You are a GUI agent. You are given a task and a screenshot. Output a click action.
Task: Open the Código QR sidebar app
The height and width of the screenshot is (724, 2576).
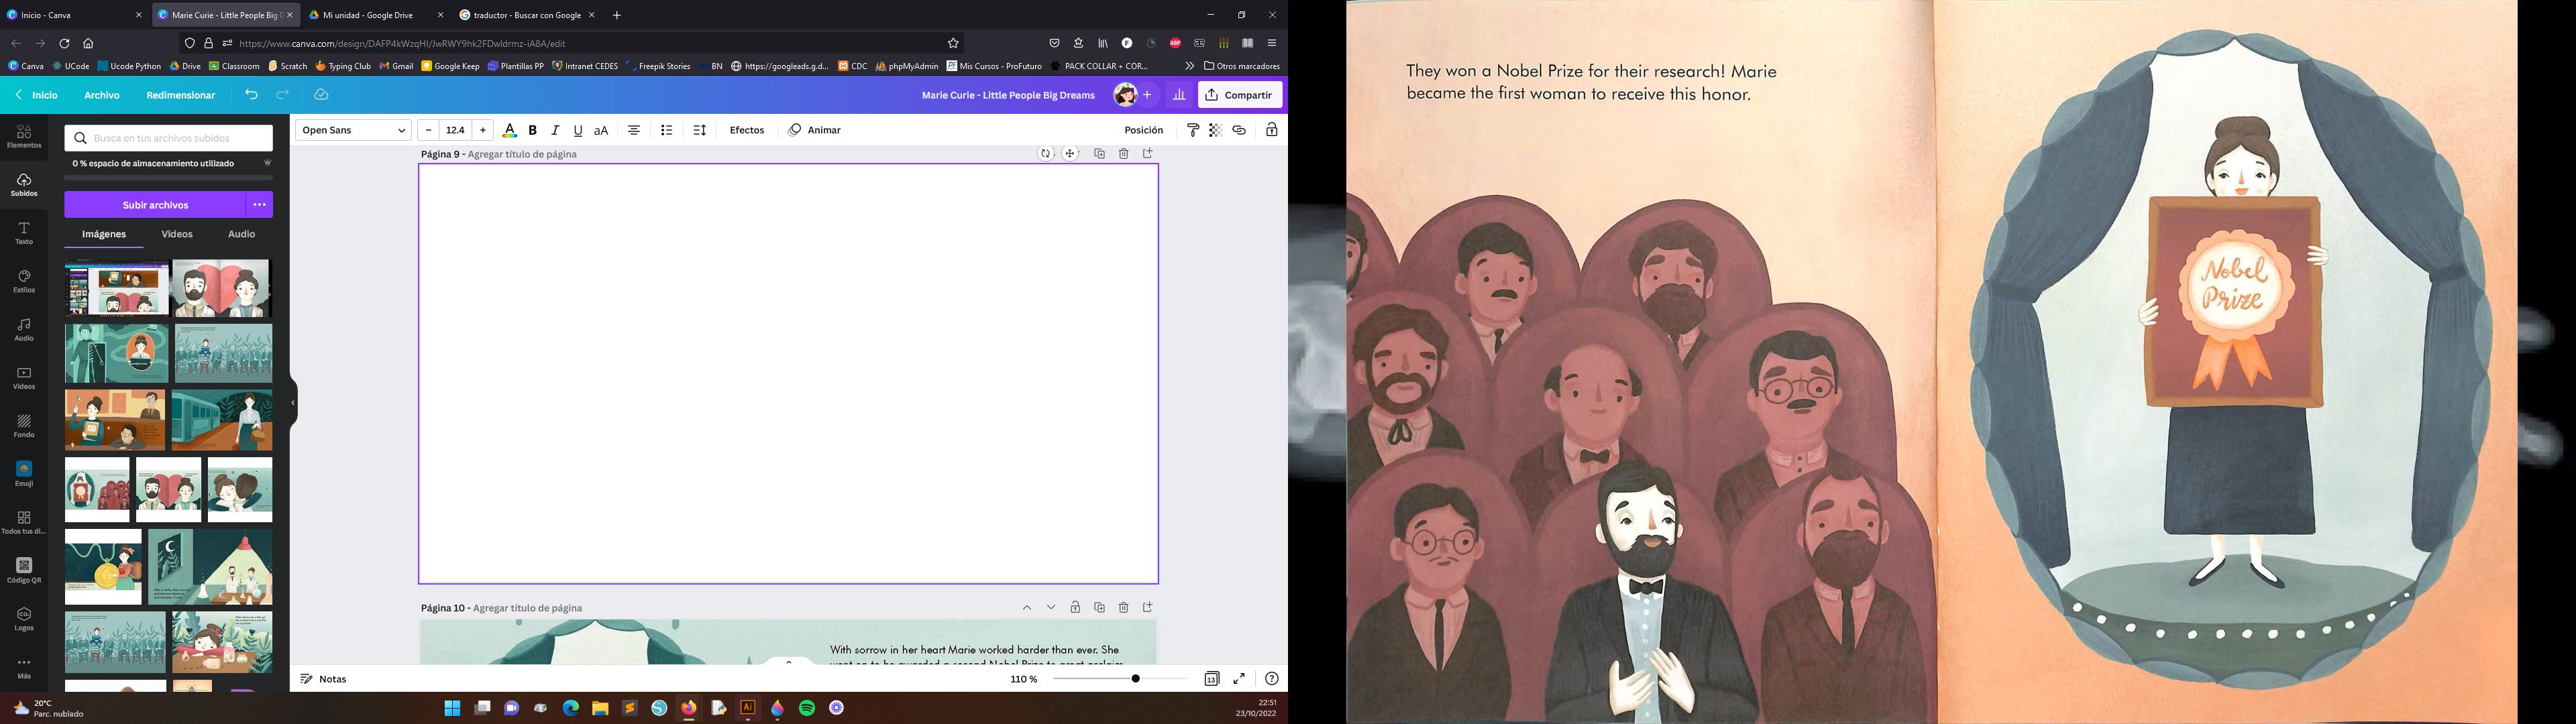pyautogui.click(x=24, y=571)
